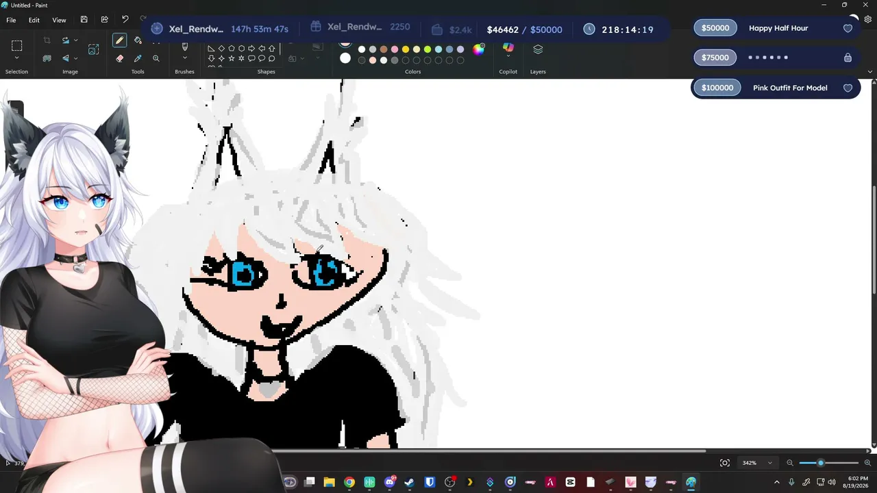Select the white color swatch
Screen dimensions: 877x493
[362, 49]
